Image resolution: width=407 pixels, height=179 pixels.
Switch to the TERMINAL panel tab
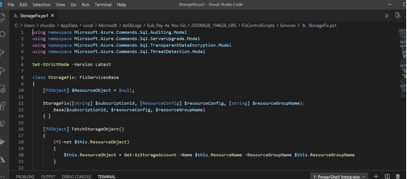click(107, 177)
